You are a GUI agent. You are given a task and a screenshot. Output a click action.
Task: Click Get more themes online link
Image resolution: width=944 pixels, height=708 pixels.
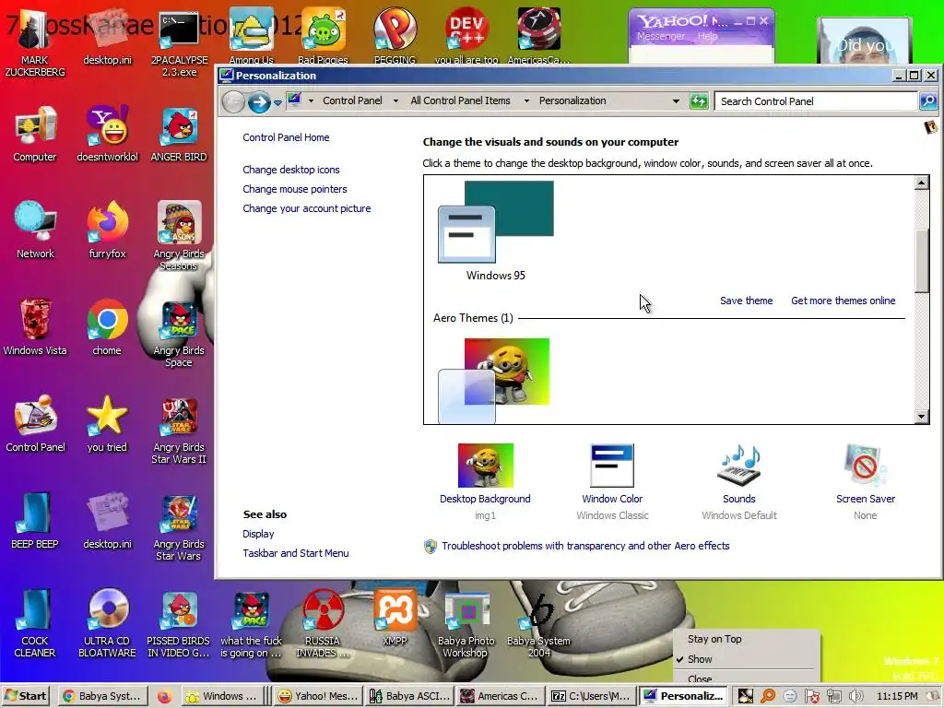843,301
